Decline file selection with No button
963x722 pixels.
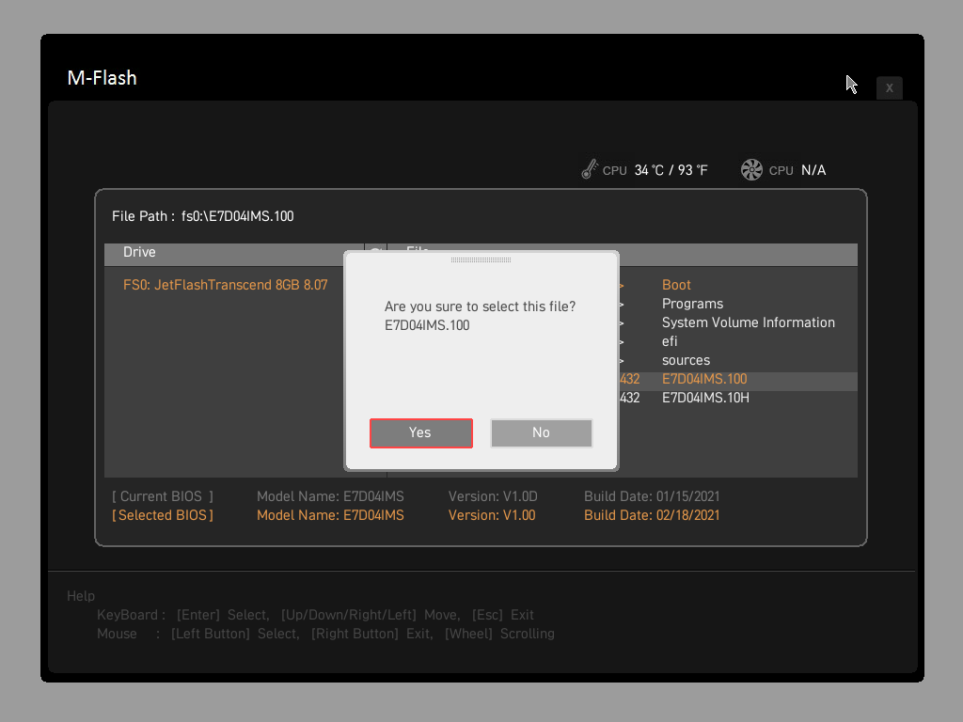(541, 432)
